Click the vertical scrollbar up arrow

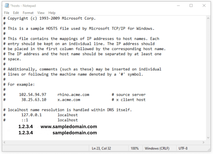point(208,18)
